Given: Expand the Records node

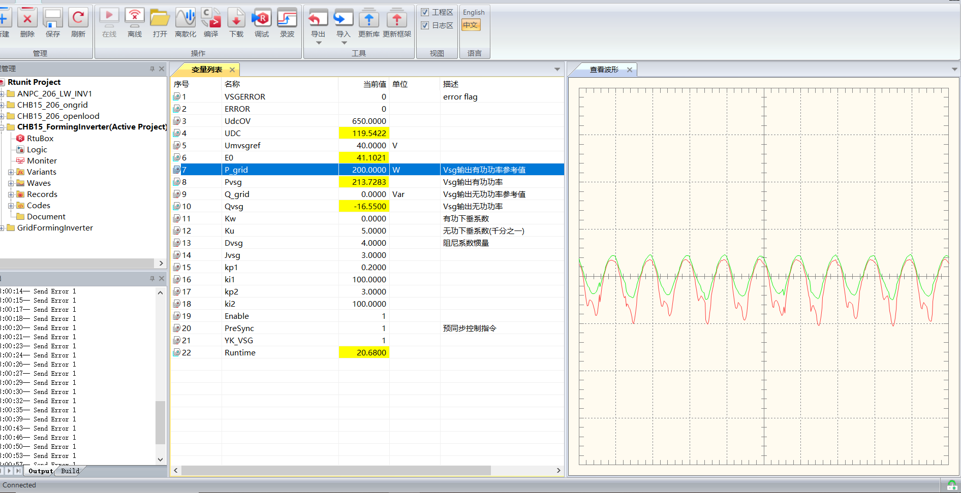Looking at the screenshot, I should pyautogui.click(x=11, y=194).
